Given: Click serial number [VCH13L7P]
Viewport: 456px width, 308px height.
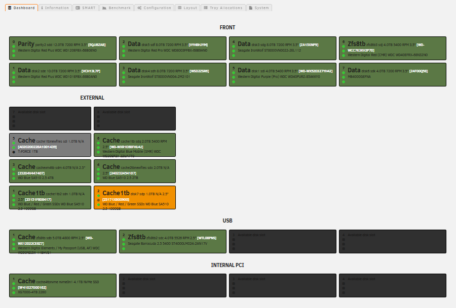Looking at the screenshot, I should pos(91,71).
